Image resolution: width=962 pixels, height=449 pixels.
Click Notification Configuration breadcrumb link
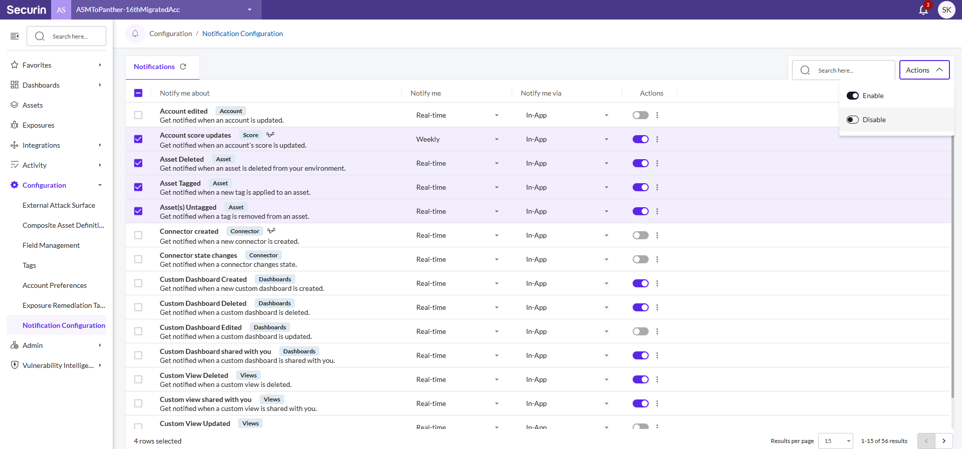(x=243, y=34)
